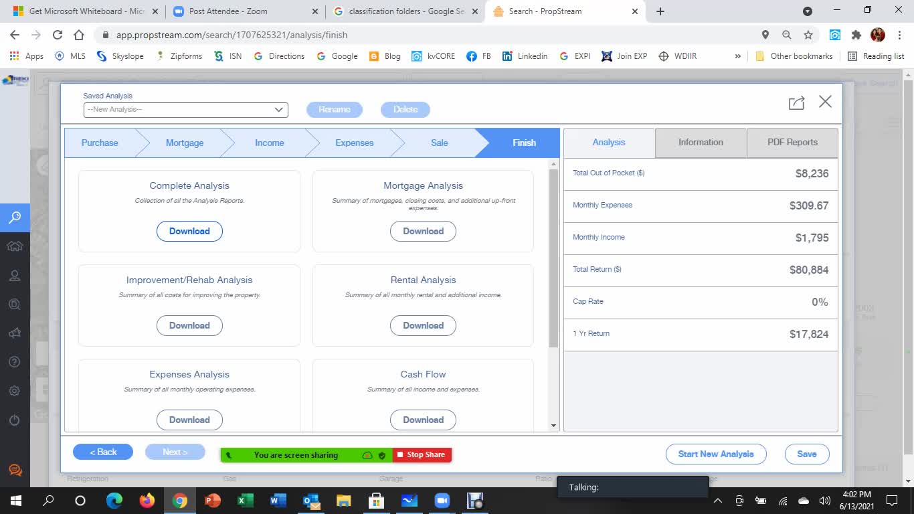Image resolution: width=914 pixels, height=514 pixels.
Task: Download the Rental Analysis report
Action: [x=423, y=325]
